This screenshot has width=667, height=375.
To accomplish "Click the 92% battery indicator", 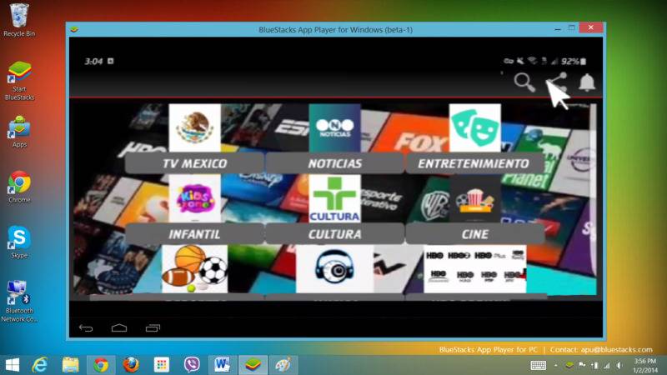I will pos(574,61).
